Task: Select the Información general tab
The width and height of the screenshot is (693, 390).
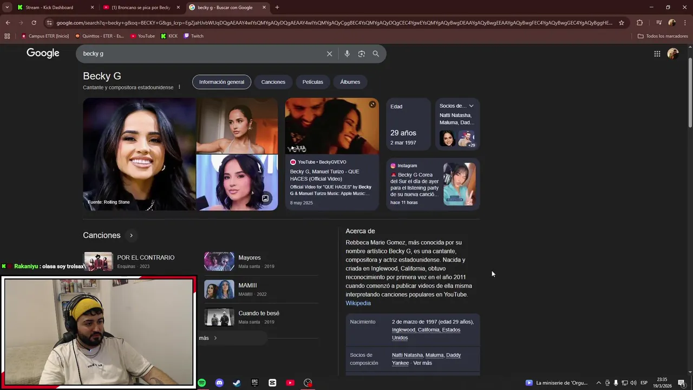Action: coord(221,82)
